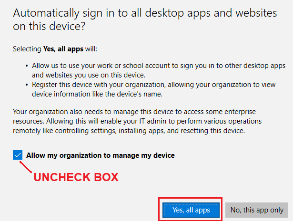Image resolution: width=293 pixels, height=221 pixels.
Task: Click 'Register this device with your organization' text
Action: click(x=99, y=85)
